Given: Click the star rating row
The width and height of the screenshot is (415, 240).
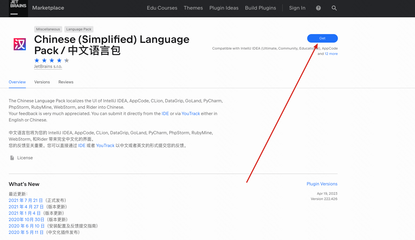Looking at the screenshot, I should pyautogui.click(x=52, y=60).
